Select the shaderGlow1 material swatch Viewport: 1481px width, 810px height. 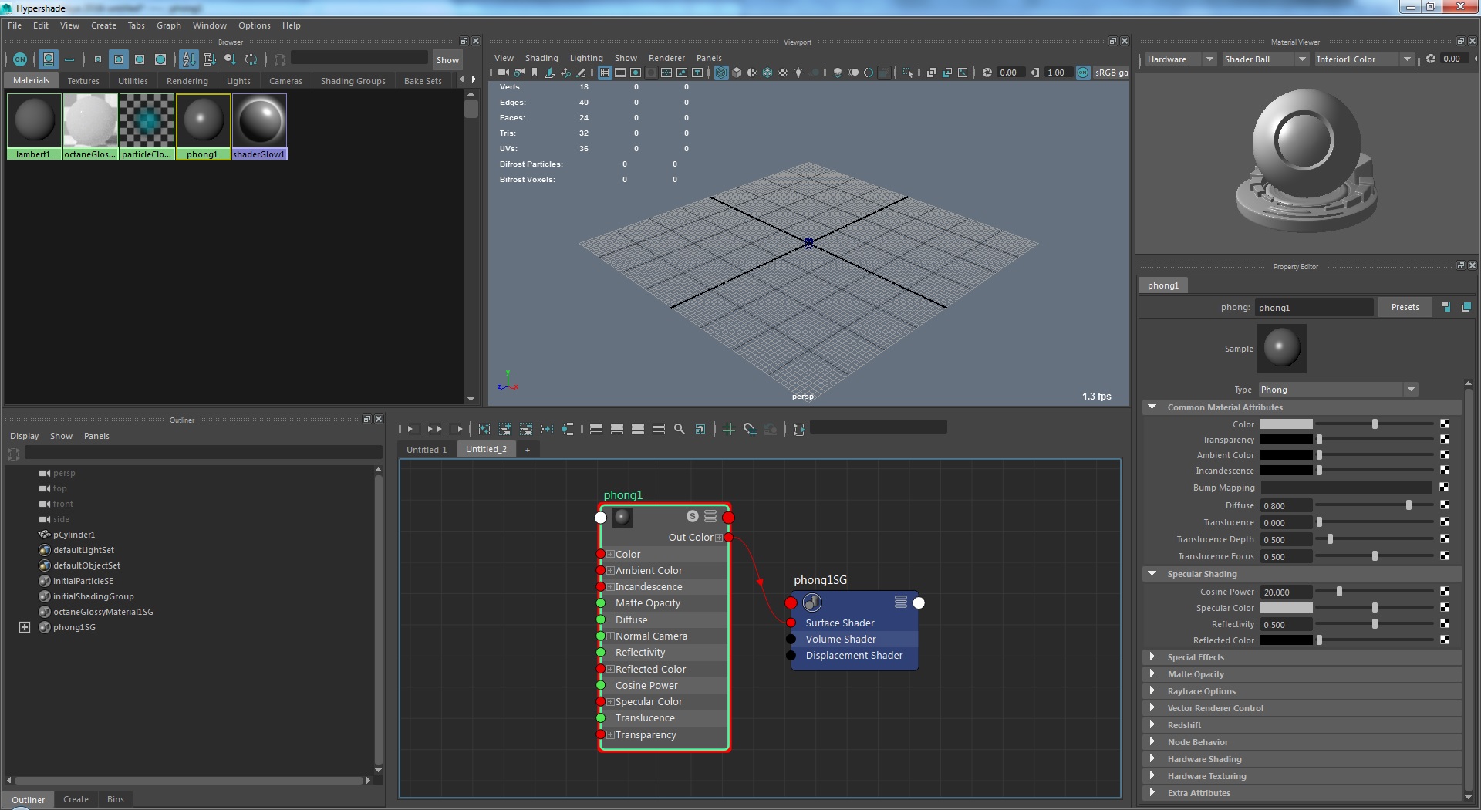259,127
